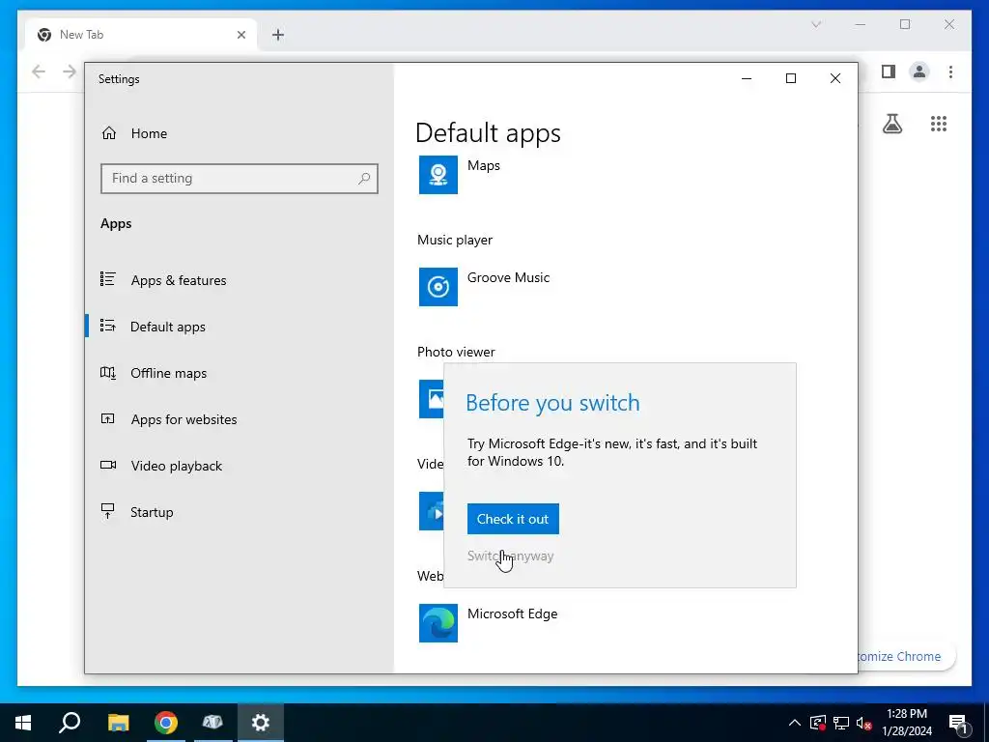This screenshot has width=989, height=742.
Task: Click the Startup icon in sidebar
Action: [108, 511]
